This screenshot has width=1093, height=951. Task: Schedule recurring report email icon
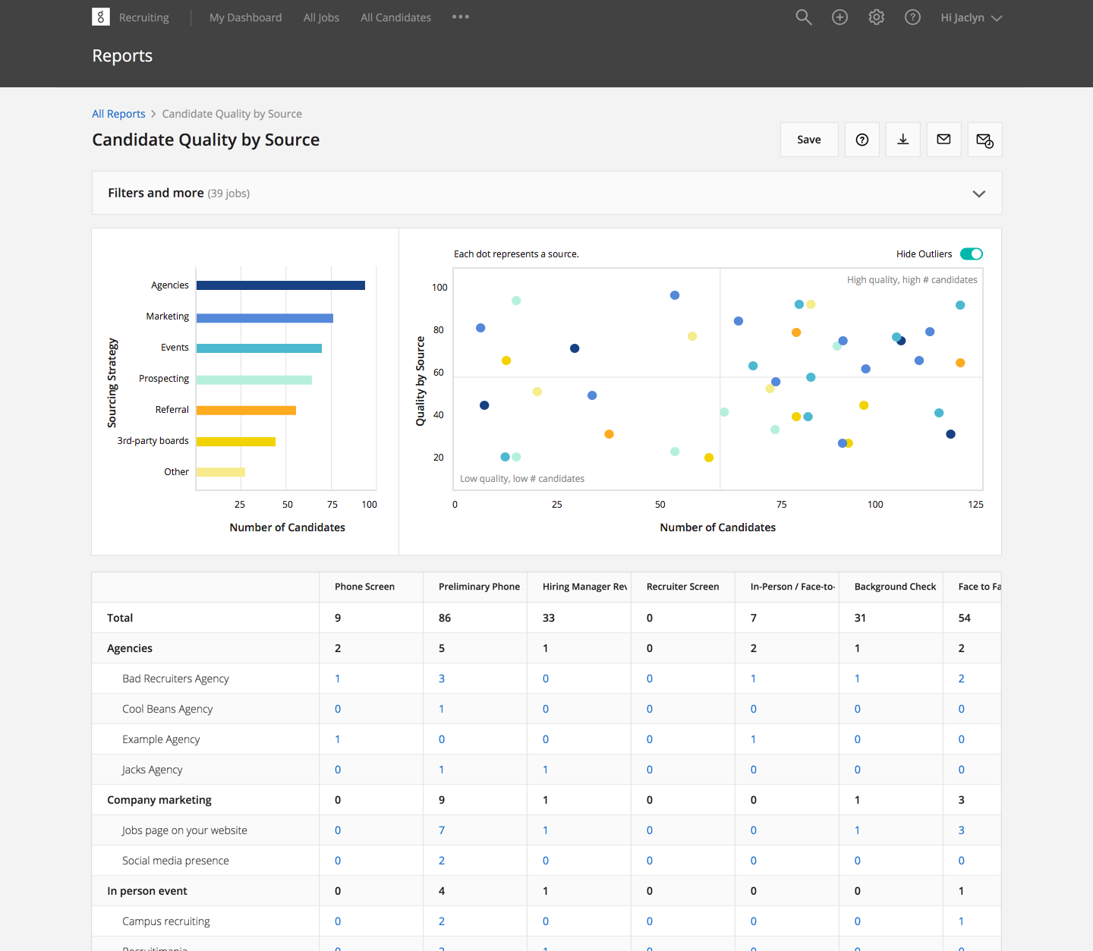coord(984,140)
